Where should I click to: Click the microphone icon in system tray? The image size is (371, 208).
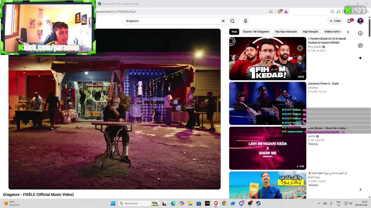coord(331,203)
